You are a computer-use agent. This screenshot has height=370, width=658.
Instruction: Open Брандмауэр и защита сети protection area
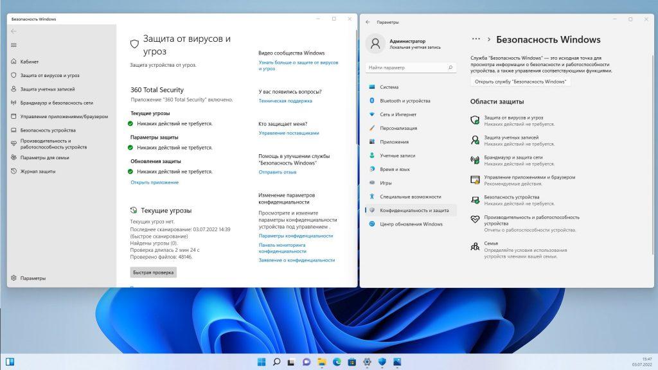click(x=513, y=161)
